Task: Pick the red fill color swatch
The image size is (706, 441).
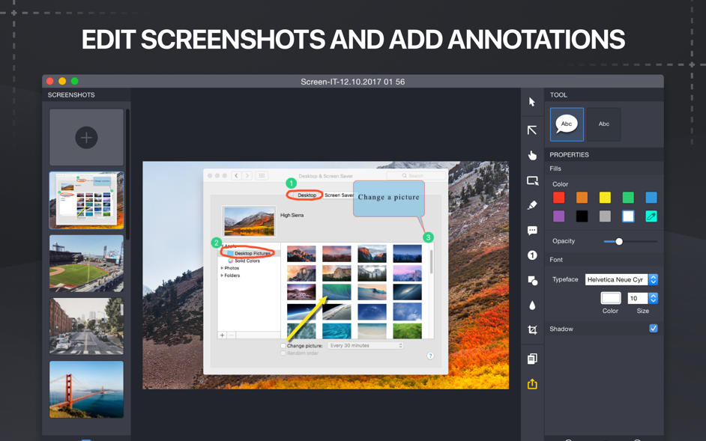Action: (x=558, y=198)
